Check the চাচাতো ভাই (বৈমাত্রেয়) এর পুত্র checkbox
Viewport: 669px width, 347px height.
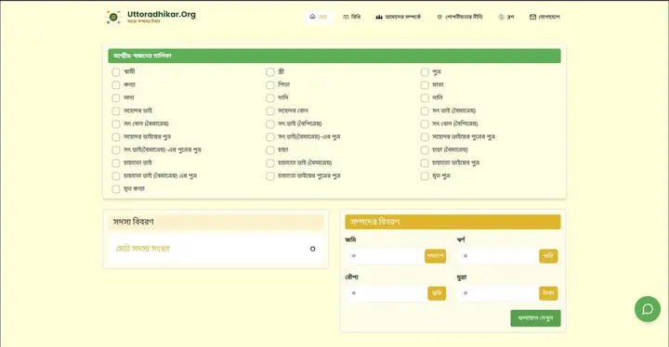(115, 176)
